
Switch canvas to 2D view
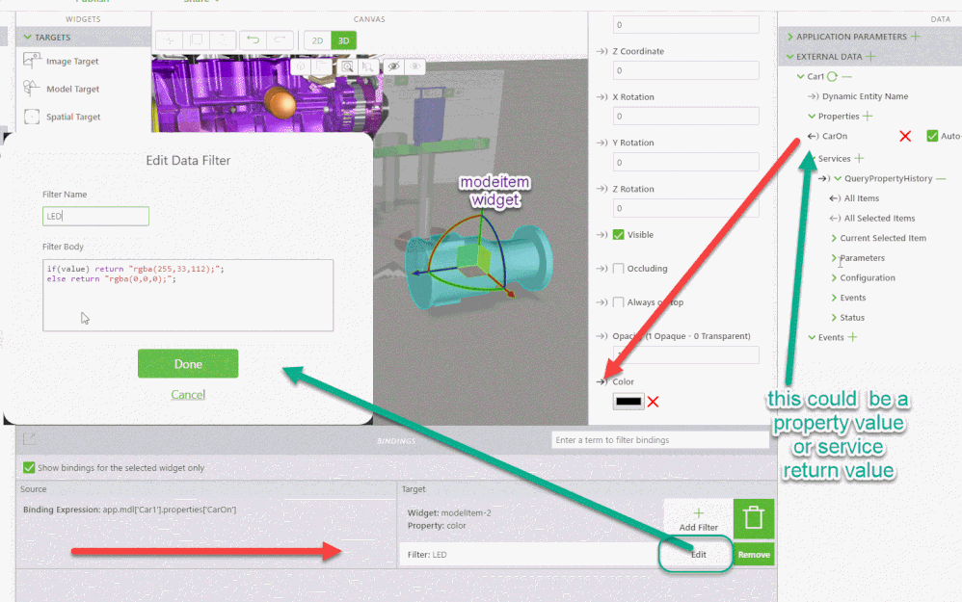pos(317,40)
